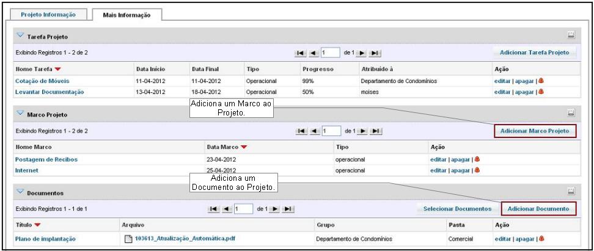Go to last page in Documentos pager
594x251 pixels.
288,209
